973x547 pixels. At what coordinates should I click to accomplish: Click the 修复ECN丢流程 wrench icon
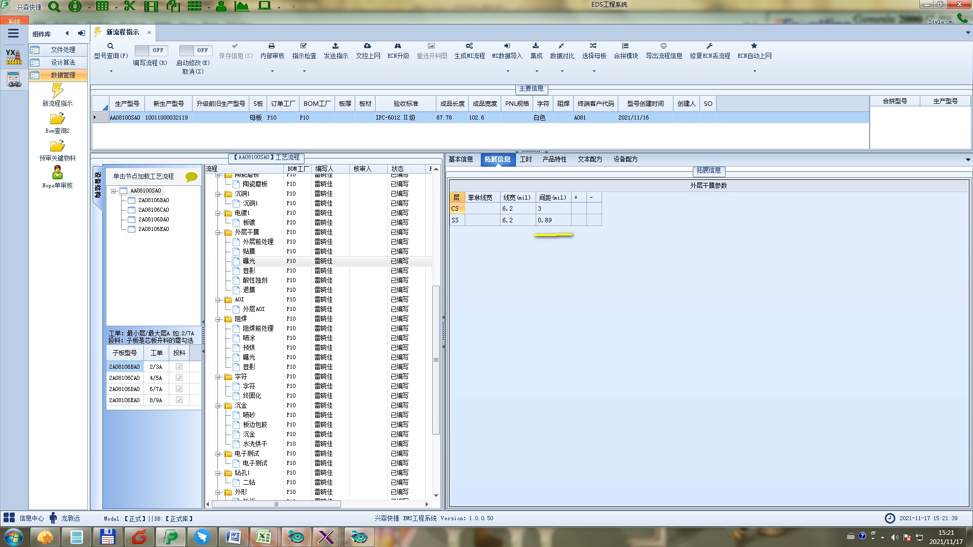(709, 46)
